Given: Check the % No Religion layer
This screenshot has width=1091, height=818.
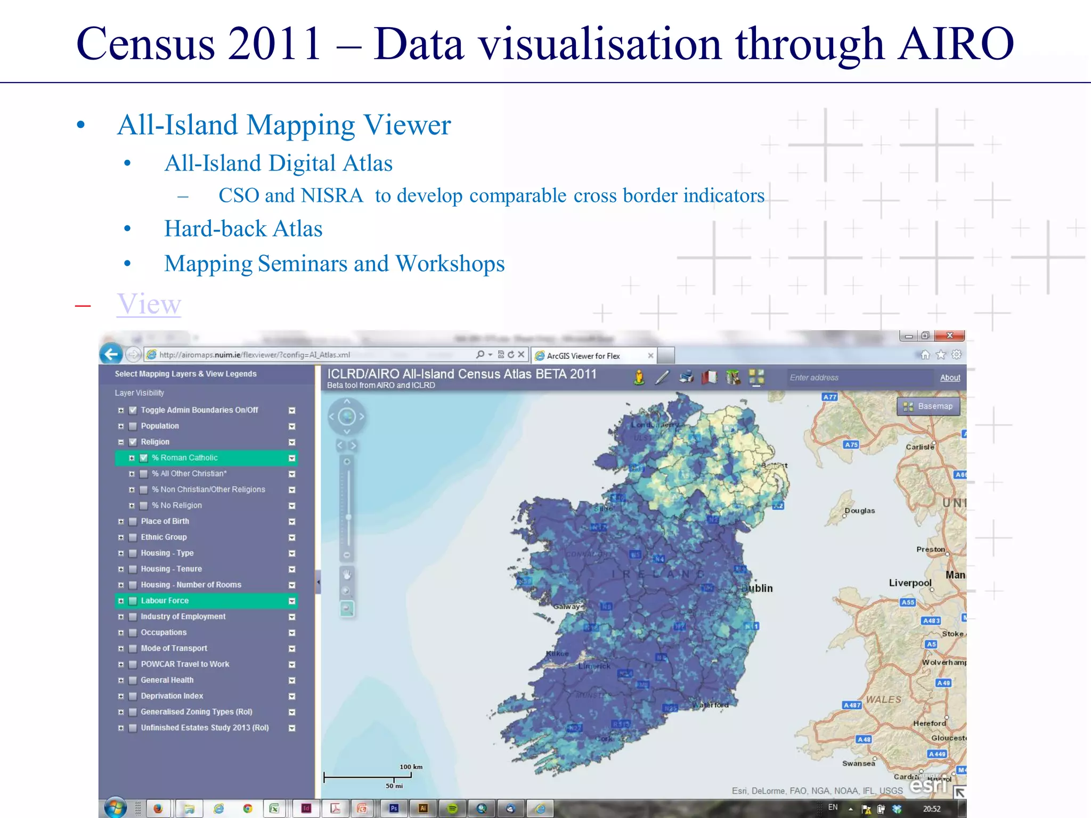Looking at the screenshot, I should pyautogui.click(x=144, y=505).
